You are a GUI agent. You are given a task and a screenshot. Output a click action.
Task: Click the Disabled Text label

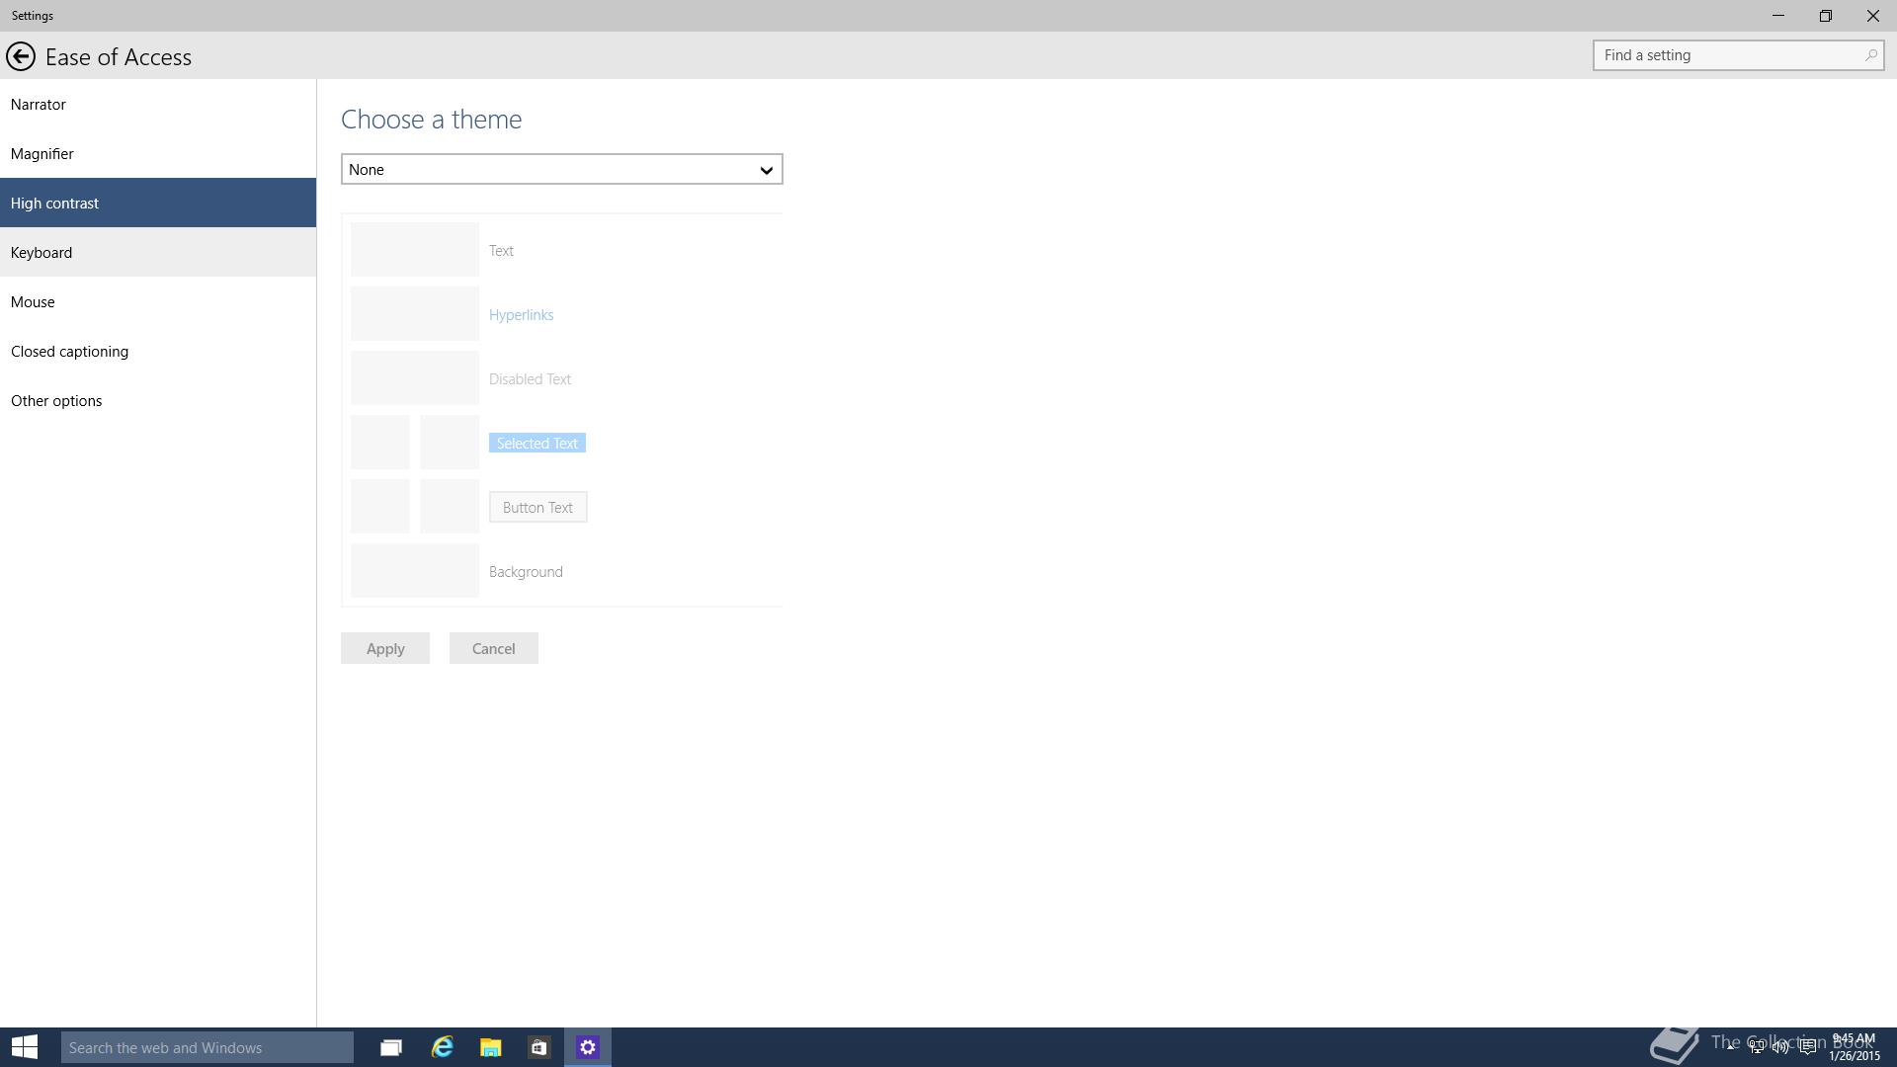[x=530, y=378]
